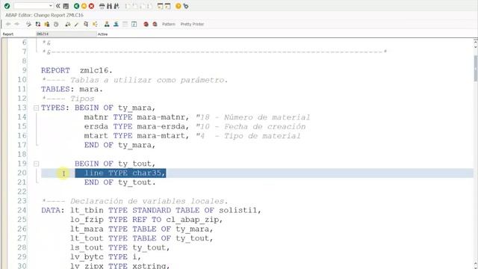Click 'lt_tout TYPE TABLE OF ty_tout,'
478x269 pixels.
(141, 238)
